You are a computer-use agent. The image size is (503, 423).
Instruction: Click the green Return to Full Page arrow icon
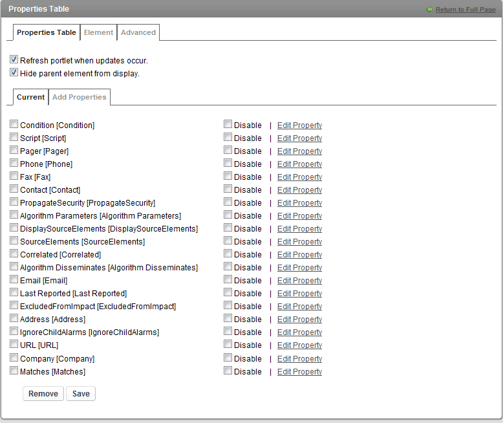click(x=429, y=10)
